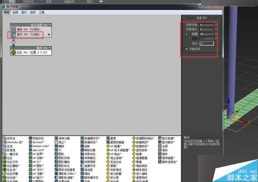Viewport: 258px width, 182px height.
Task: Pick the mP 浮力 icon in depot
Action: point(30,170)
